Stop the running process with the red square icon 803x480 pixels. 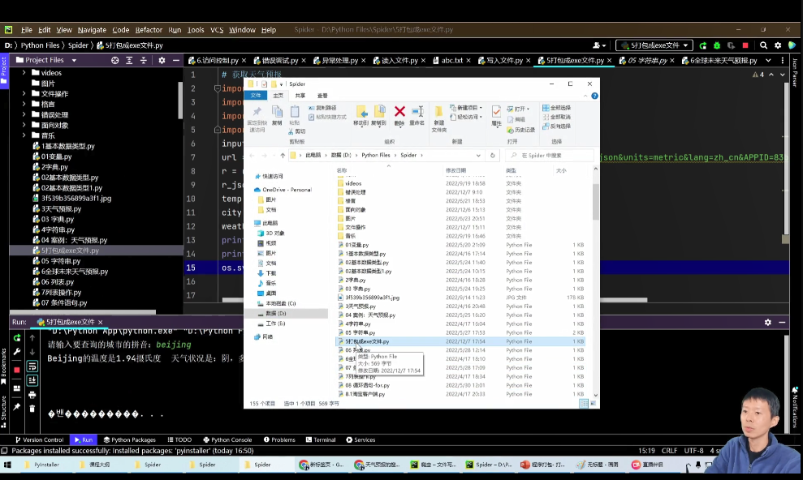pos(745,45)
